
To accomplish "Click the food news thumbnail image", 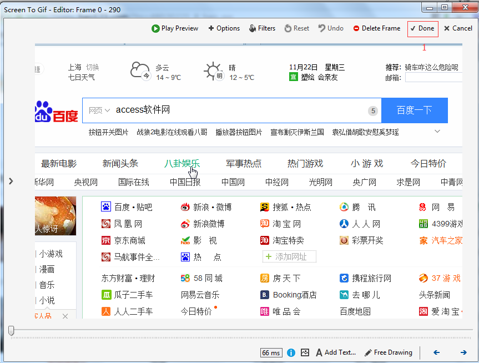I will coord(56,216).
